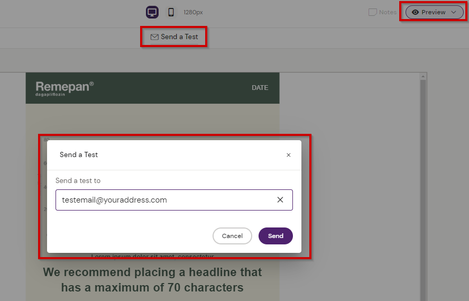This screenshot has height=301, width=469.
Task: Switch to mobile phone view icon
Action: (171, 12)
